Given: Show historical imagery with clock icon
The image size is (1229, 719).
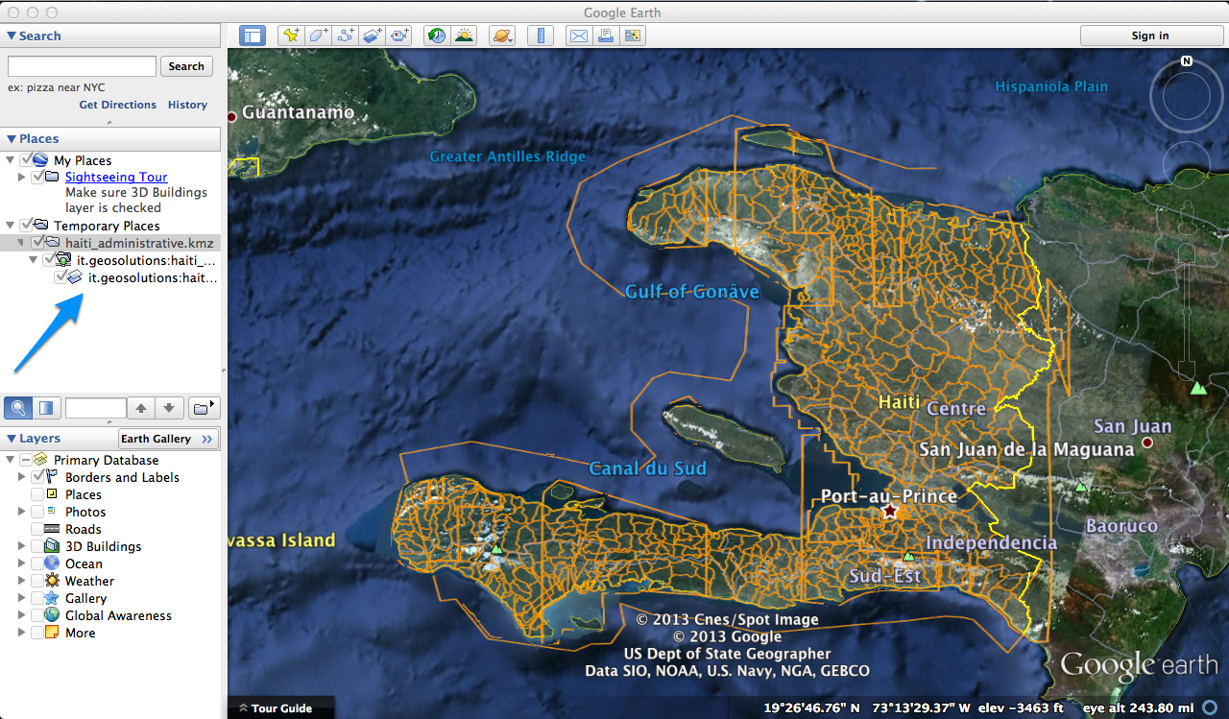Looking at the screenshot, I should coord(437,36).
